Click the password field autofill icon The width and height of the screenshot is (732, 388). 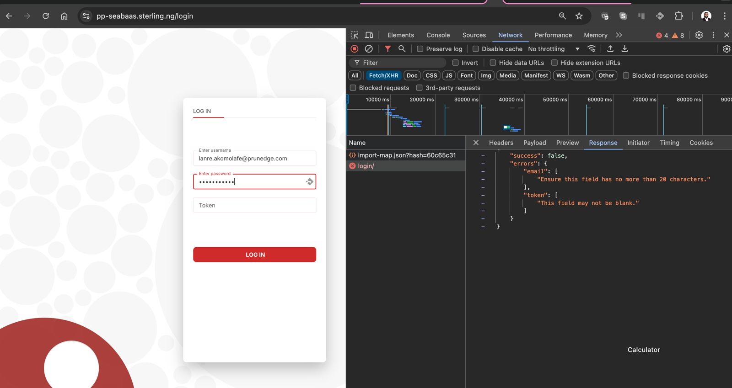click(x=310, y=182)
